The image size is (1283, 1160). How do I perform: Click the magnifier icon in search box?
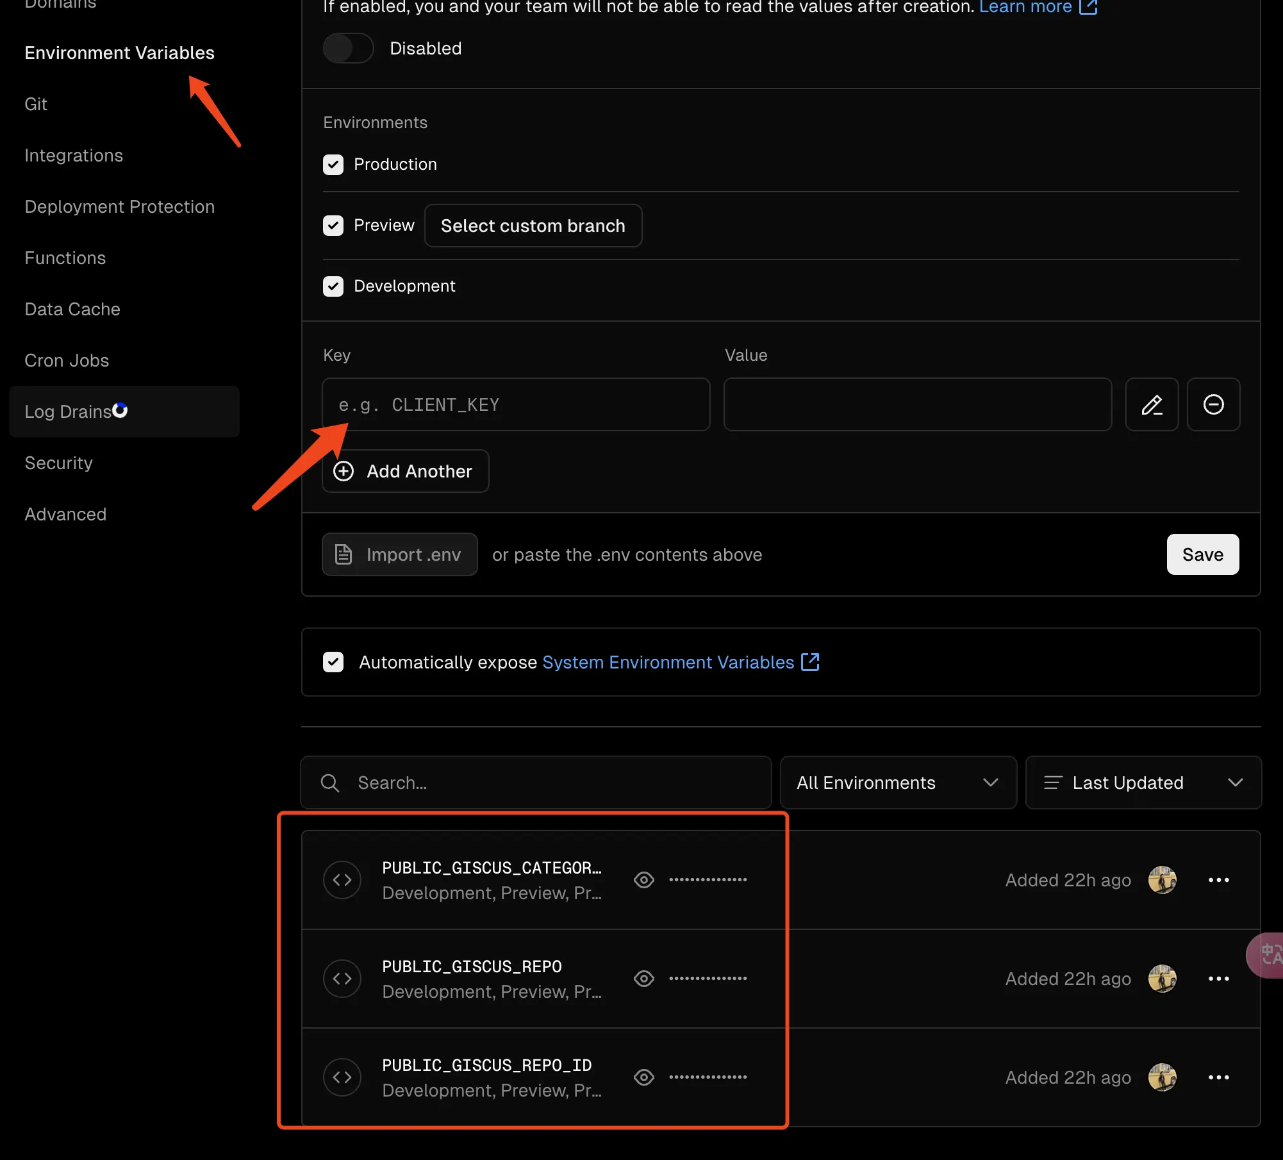point(330,783)
